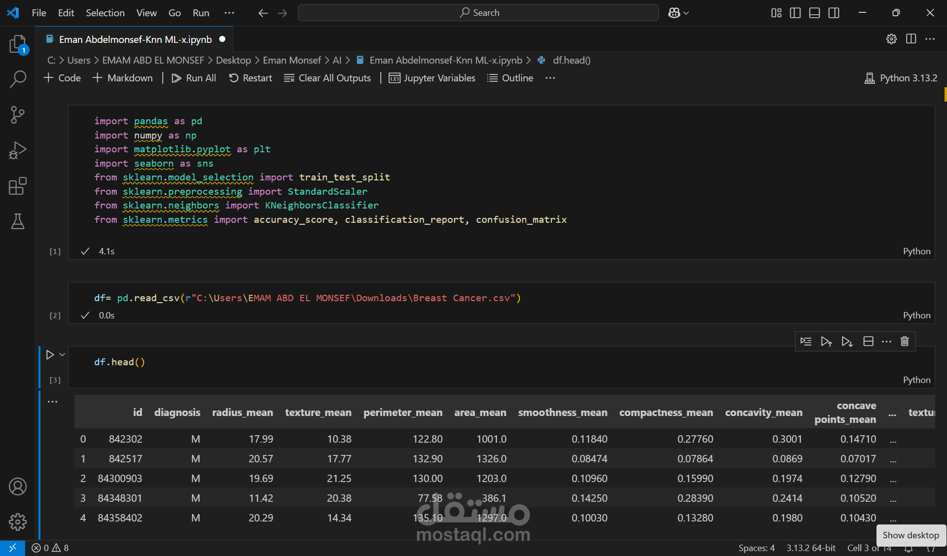
Task: Delete the df.head() cell with the trash icon
Action: click(905, 341)
